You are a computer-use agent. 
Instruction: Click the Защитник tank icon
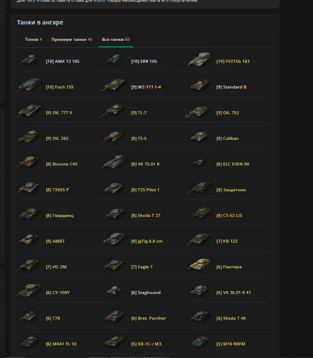[198, 188]
